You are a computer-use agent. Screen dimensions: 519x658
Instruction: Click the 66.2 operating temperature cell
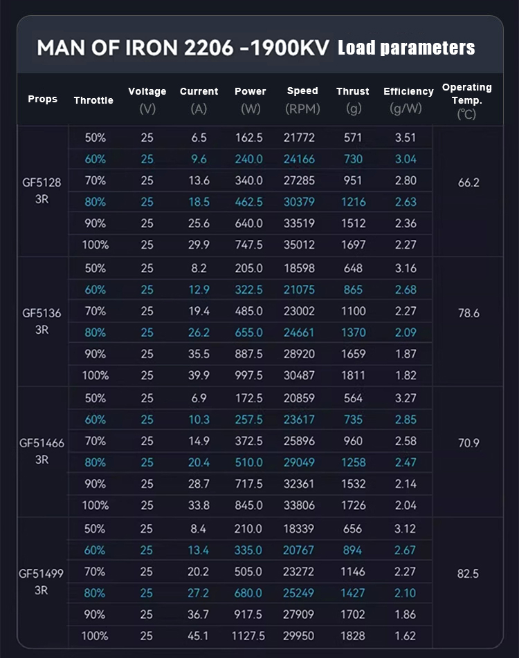pyautogui.click(x=468, y=183)
